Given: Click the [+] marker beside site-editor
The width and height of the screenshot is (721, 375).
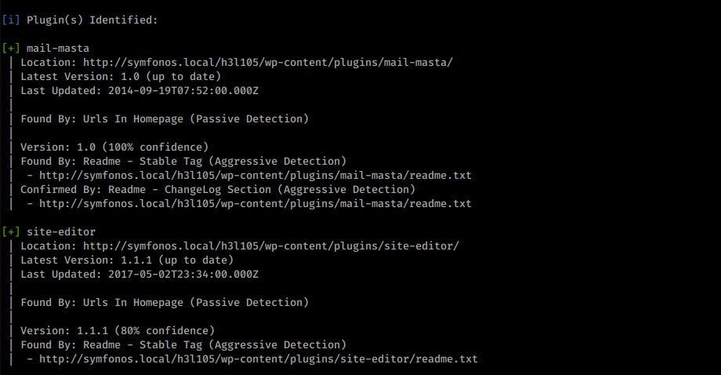Looking at the screenshot, I should tap(11, 232).
